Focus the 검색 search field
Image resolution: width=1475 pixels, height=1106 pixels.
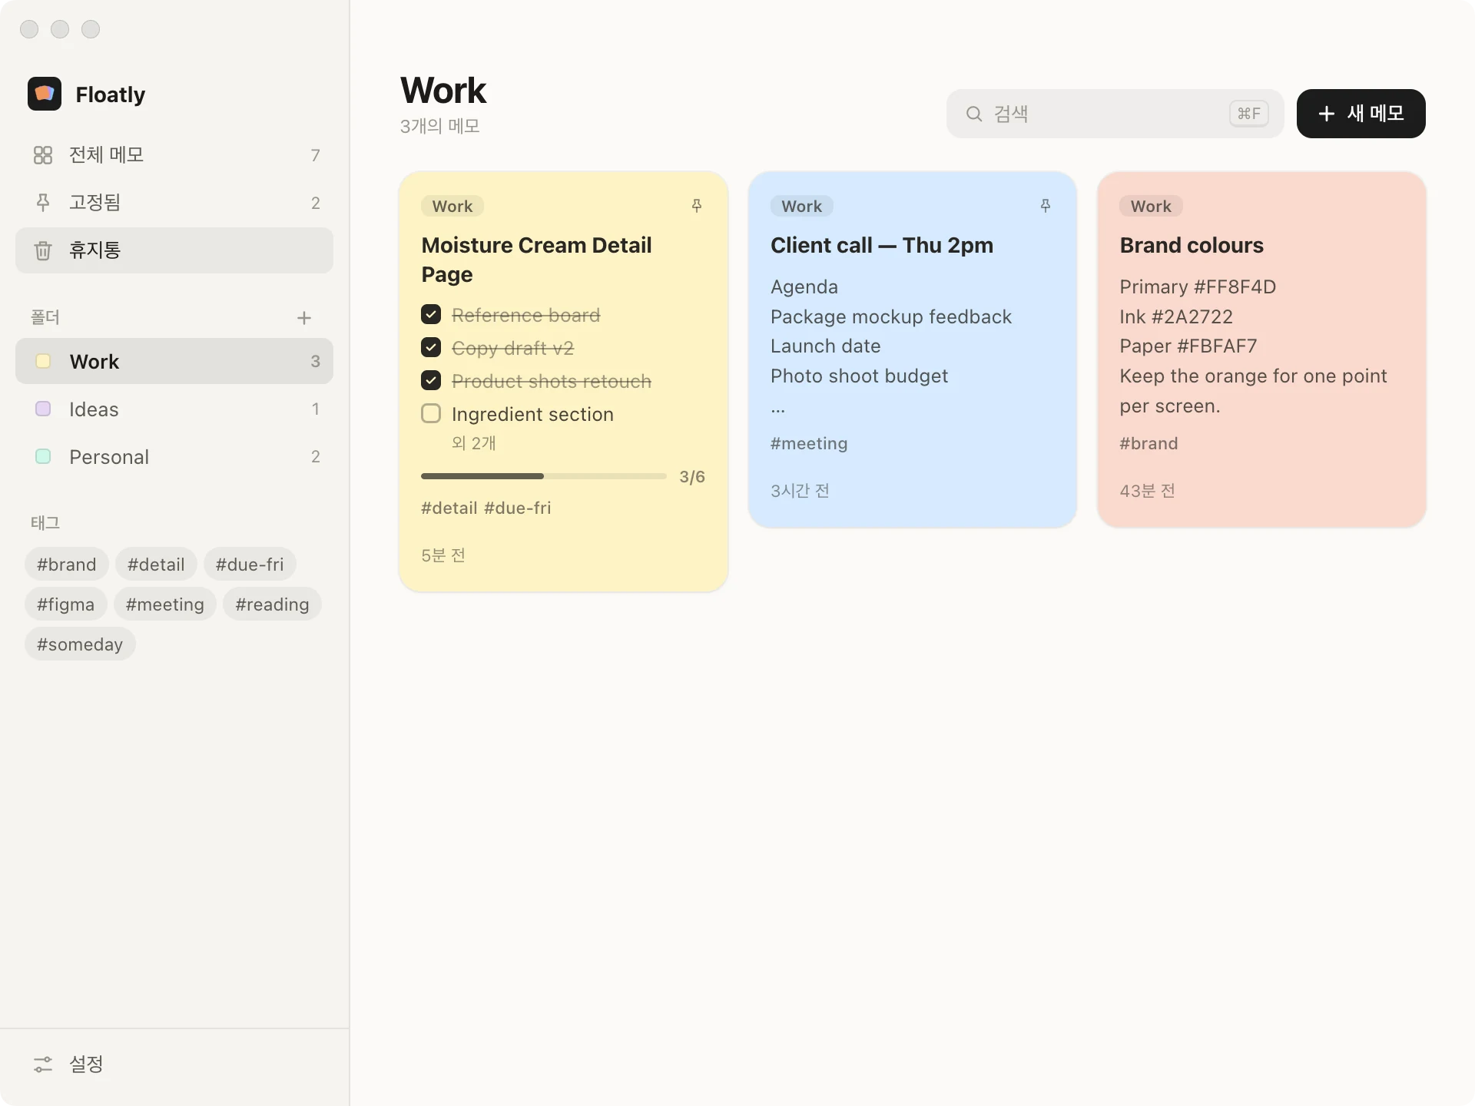click(x=1115, y=114)
